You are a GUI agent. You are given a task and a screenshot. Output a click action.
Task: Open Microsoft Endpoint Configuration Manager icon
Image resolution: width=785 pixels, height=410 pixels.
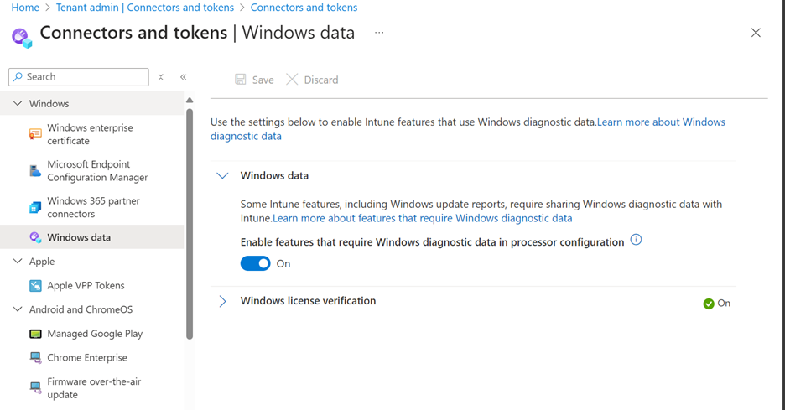point(35,171)
